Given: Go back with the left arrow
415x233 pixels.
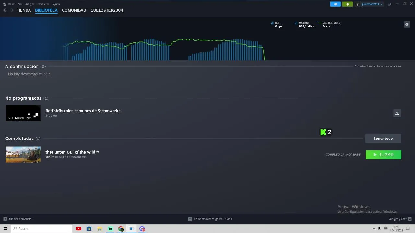Looking at the screenshot, I should point(5,10).
